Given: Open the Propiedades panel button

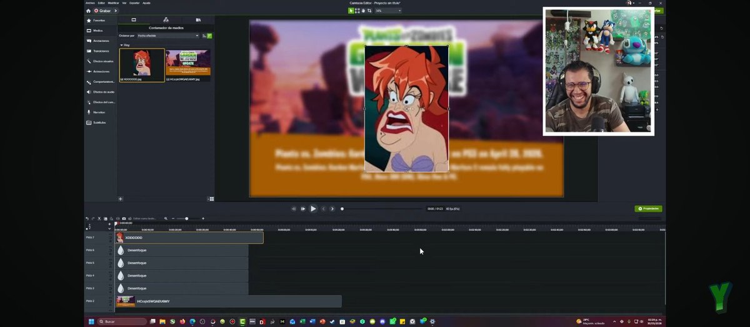Looking at the screenshot, I should tap(648, 208).
